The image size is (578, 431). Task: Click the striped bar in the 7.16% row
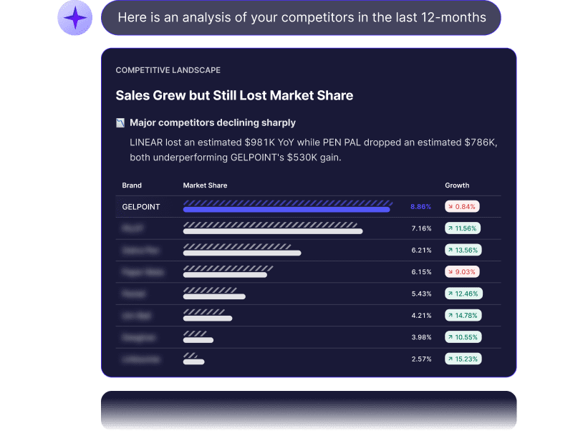coord(272,228)
